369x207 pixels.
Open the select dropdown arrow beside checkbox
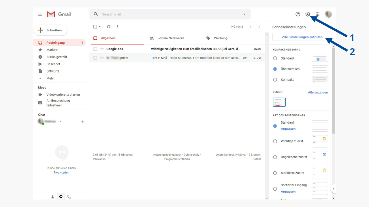click(x=100, y=26)
